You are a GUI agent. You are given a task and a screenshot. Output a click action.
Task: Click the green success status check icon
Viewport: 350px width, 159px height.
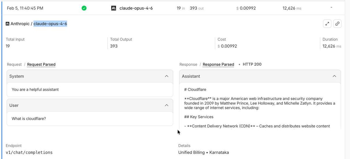[84, 8]
